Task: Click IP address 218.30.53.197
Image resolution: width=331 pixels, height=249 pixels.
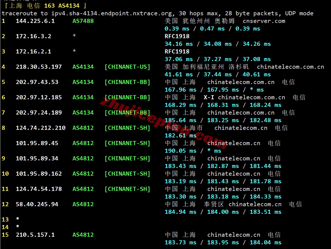Action: click(39, 67)
